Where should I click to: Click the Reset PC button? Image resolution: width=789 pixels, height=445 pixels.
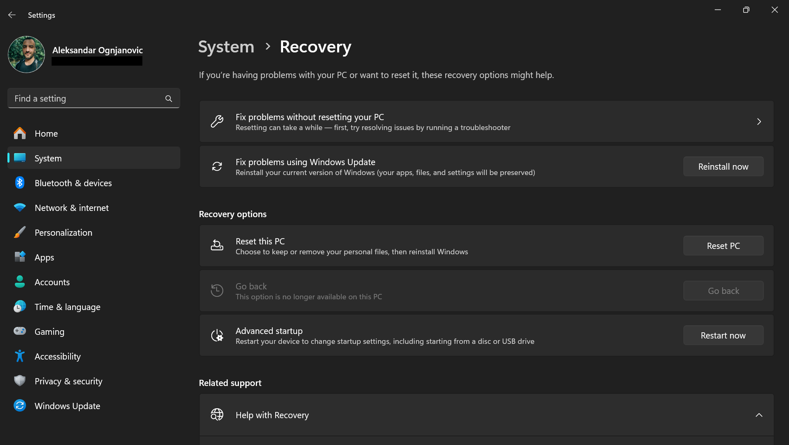pyautogui.click(x=723, y=246)
